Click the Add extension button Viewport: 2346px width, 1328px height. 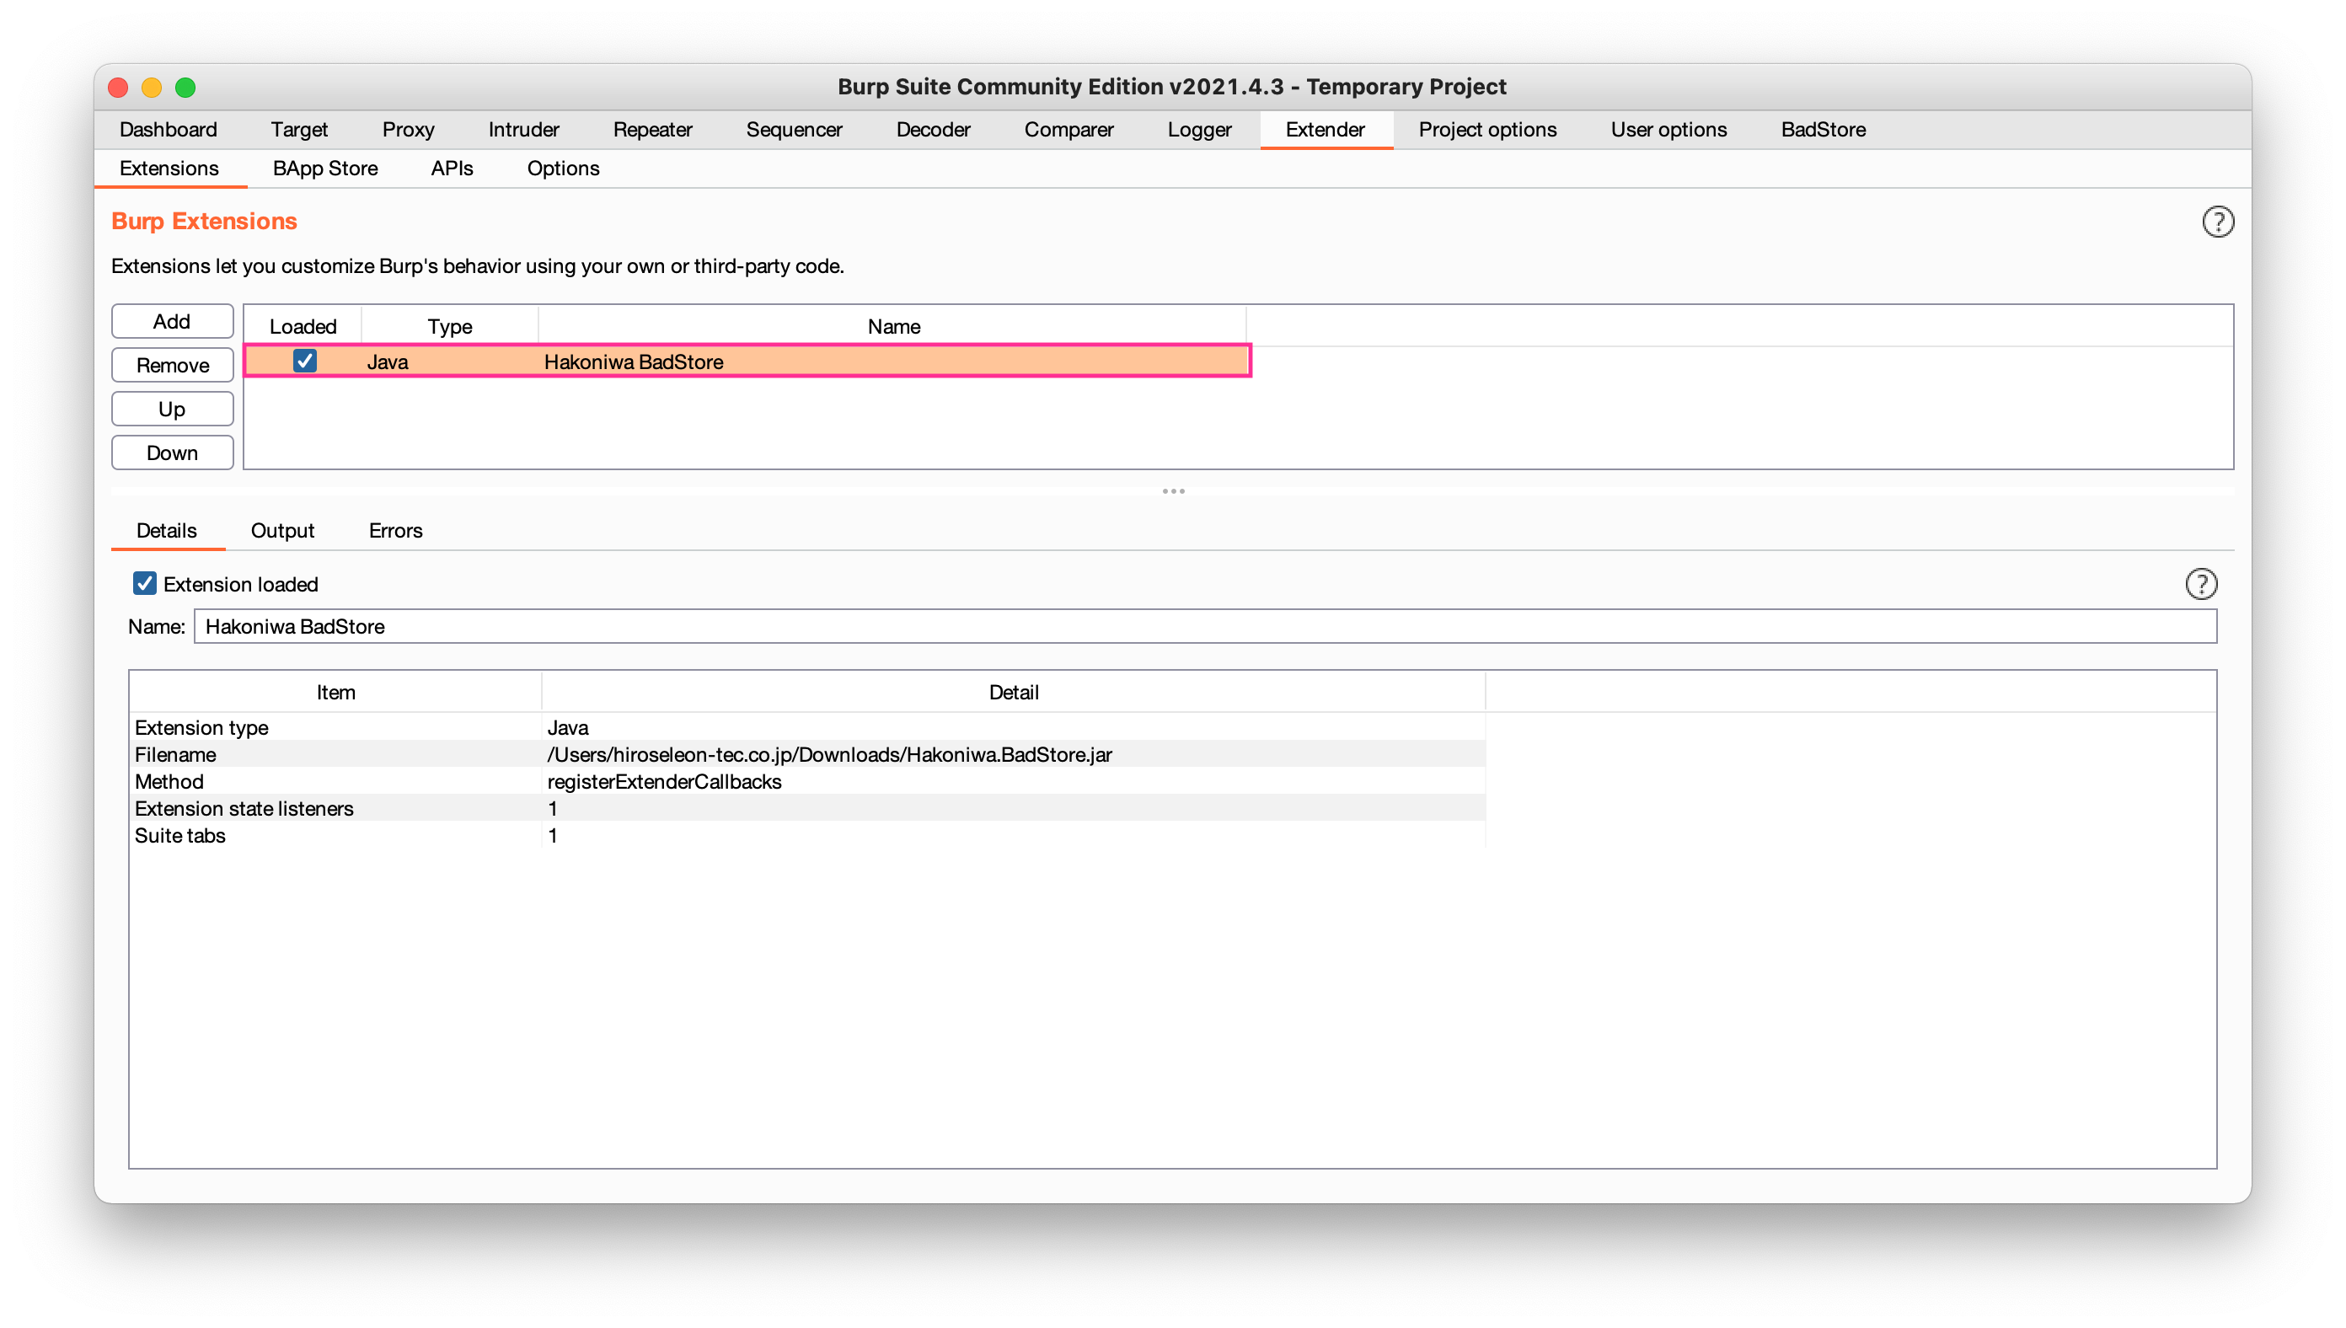[171, 322]
